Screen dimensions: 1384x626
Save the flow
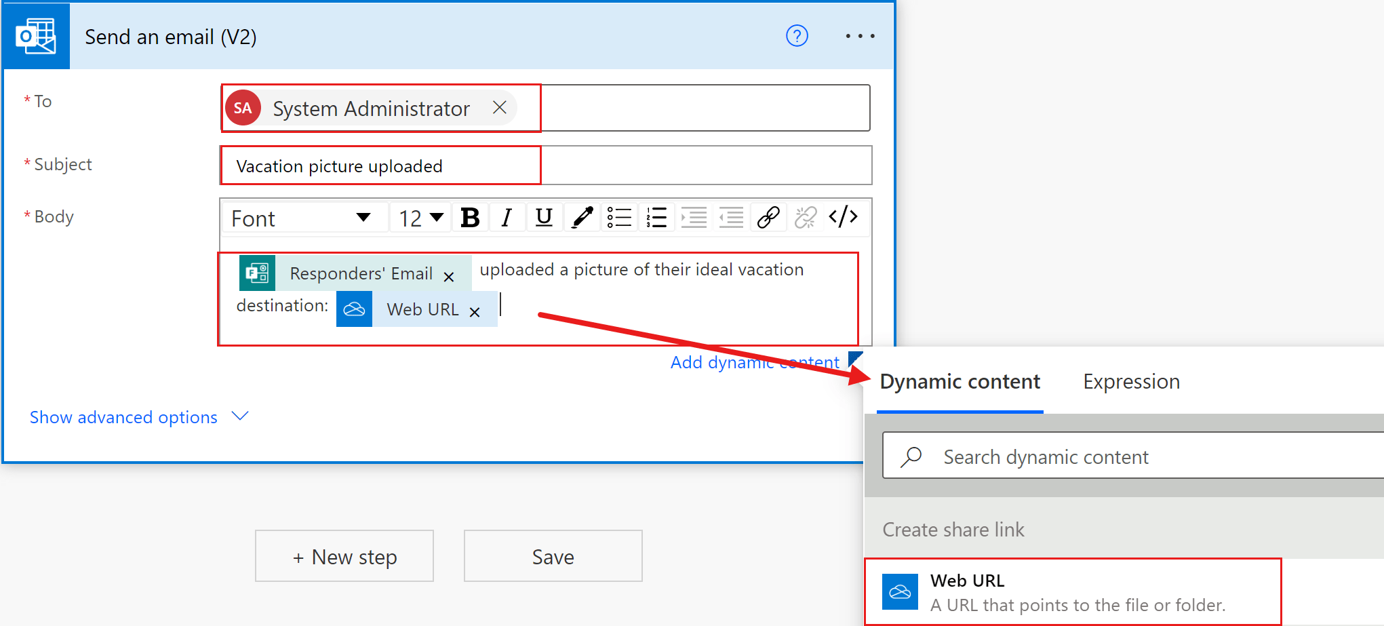(553, 555)
